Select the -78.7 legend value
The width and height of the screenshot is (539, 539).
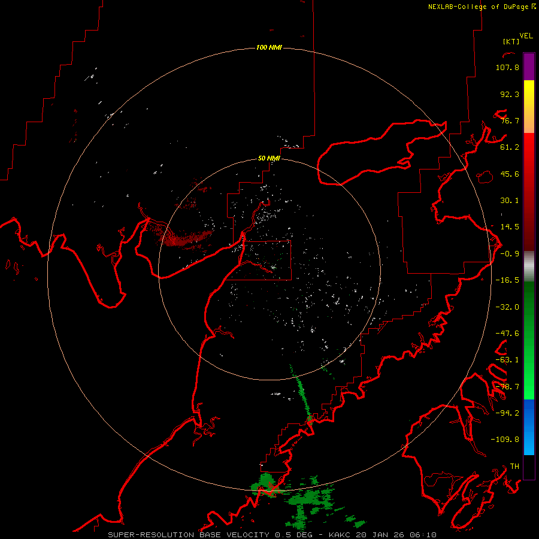(507, 387)
